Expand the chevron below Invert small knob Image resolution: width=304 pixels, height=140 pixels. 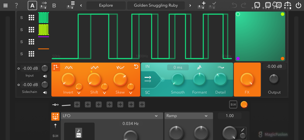79,93
